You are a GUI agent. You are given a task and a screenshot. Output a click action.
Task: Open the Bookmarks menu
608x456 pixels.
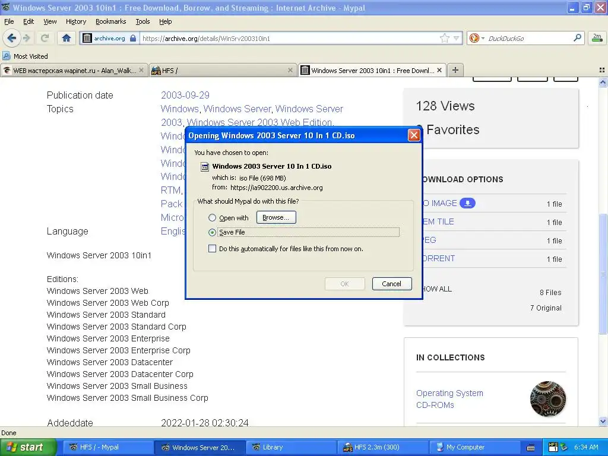[x=110, y=21]
